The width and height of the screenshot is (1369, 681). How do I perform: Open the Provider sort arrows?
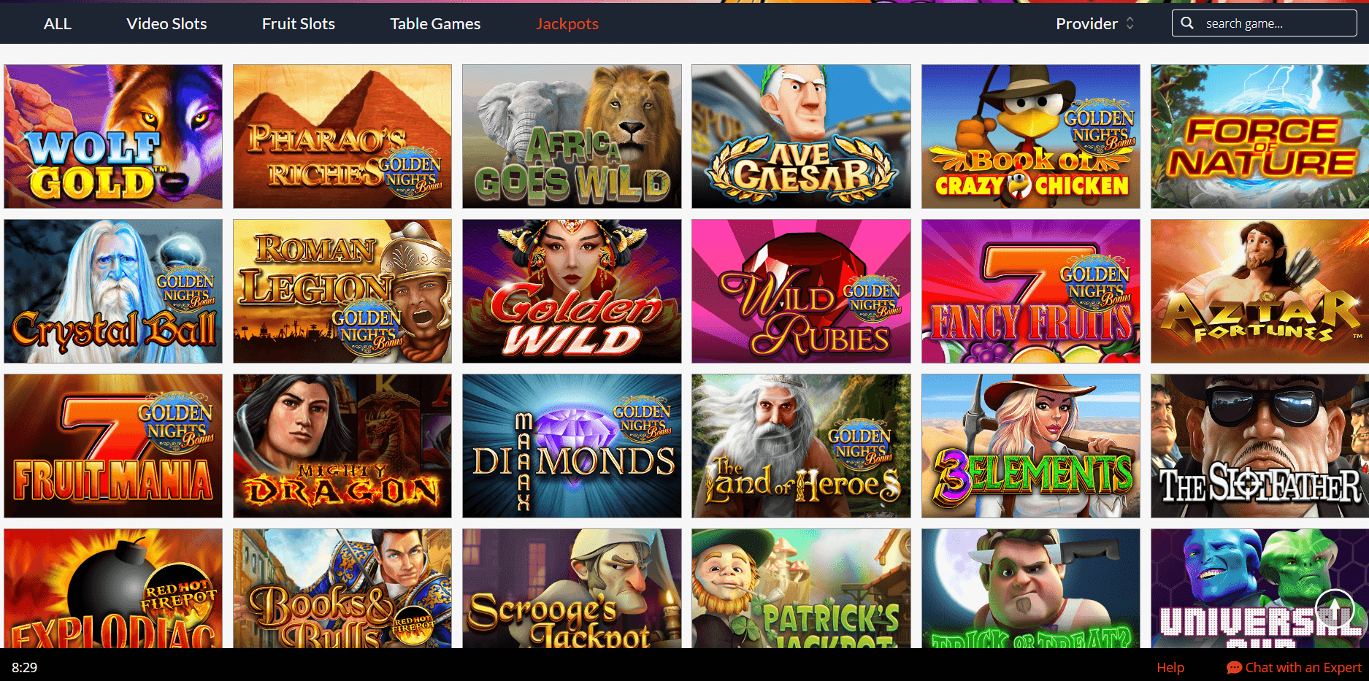1130,23
